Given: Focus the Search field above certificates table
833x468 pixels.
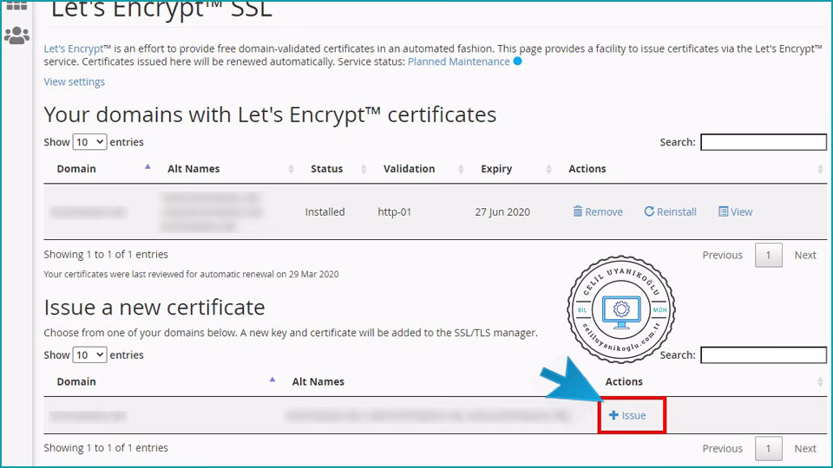Looking at the screenshot, I should click(x=764, y=142).
